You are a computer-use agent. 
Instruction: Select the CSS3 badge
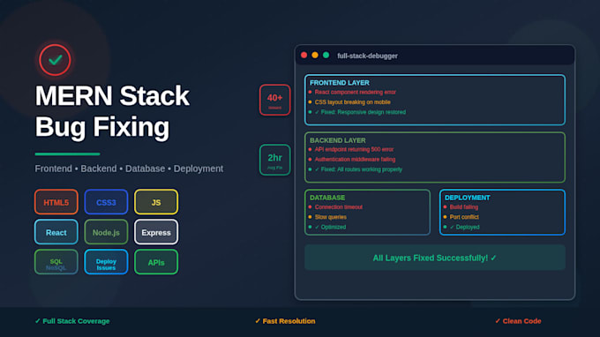point(106,202)
